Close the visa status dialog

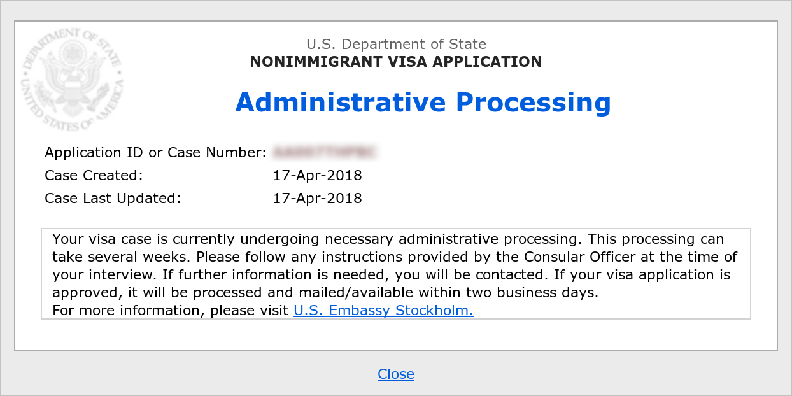point(395,374)
